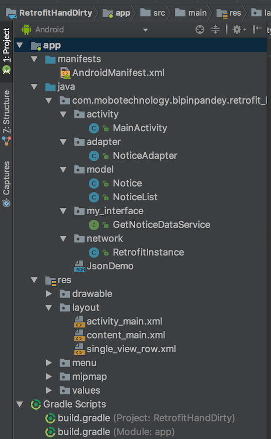Select content_main.xml in layout

coord(126,335)
